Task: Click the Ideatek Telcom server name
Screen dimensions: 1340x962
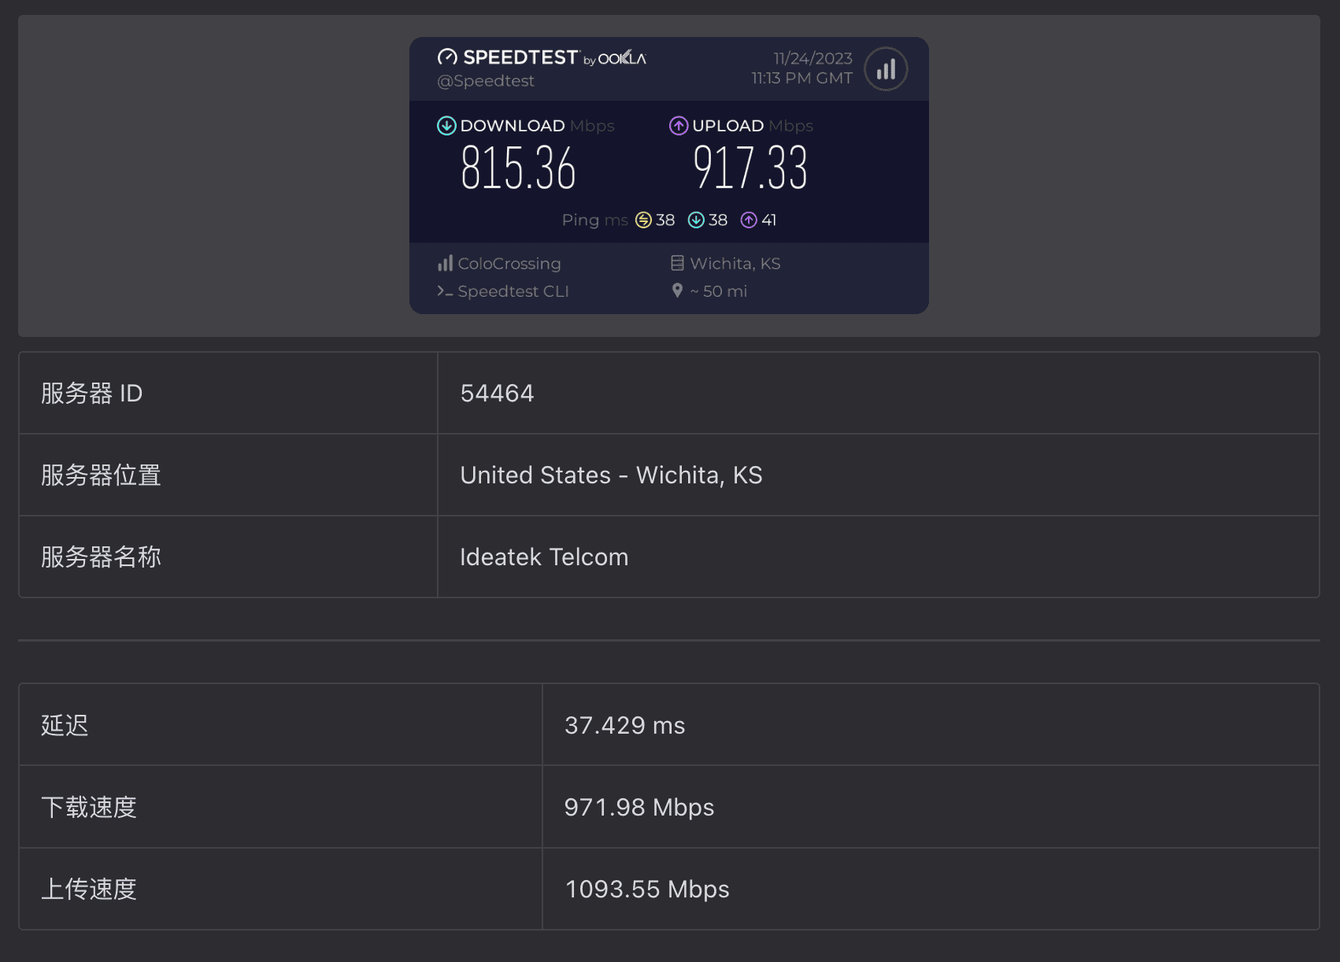Action: [544, 557]
